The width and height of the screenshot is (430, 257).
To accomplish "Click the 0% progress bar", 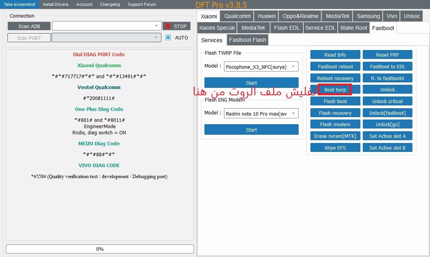I will (100, 249).
